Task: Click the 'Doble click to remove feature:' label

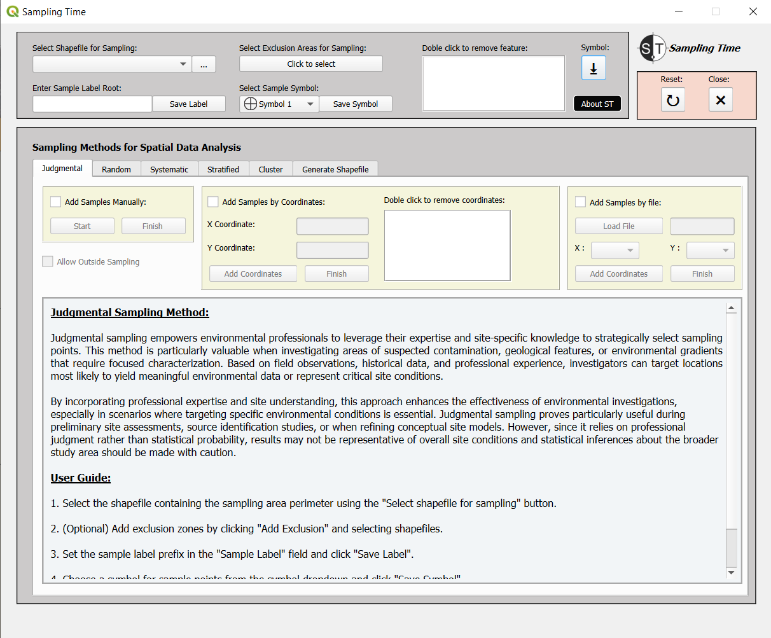Action: click(475, 48)
